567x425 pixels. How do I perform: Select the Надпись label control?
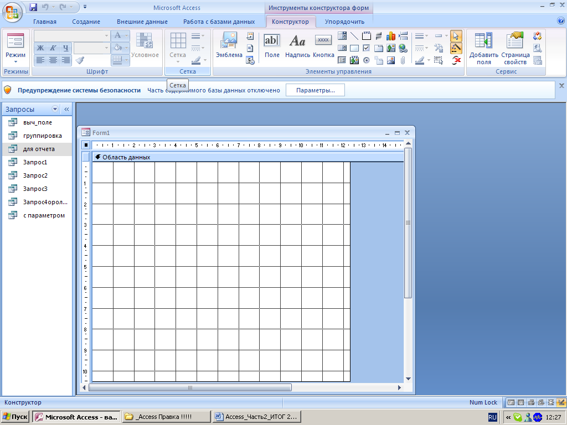coord(297,45)
